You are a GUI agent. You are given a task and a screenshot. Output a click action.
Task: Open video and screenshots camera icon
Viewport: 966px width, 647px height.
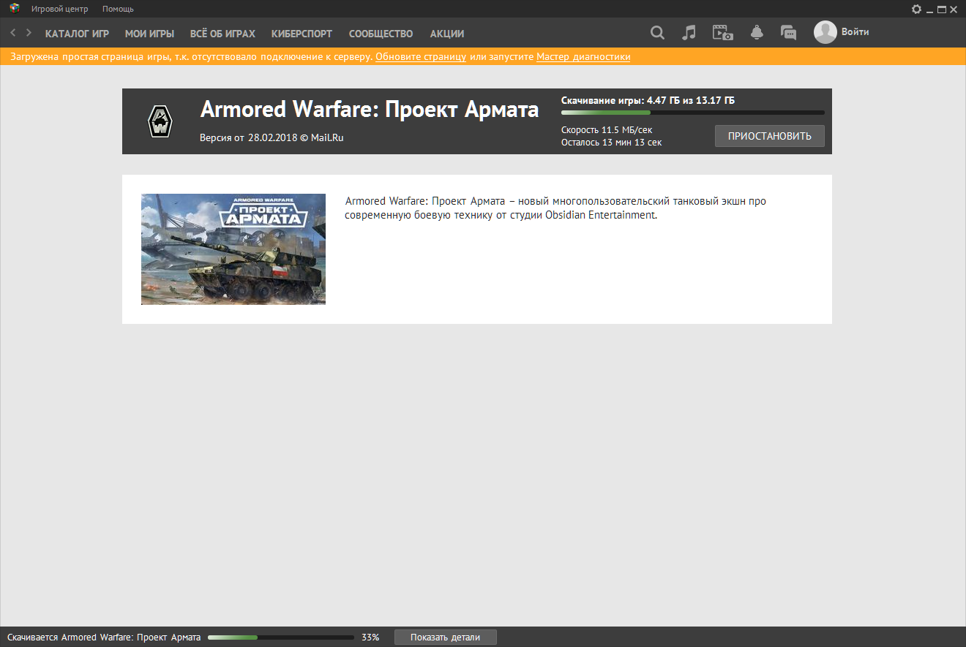(x=723, y=32)
